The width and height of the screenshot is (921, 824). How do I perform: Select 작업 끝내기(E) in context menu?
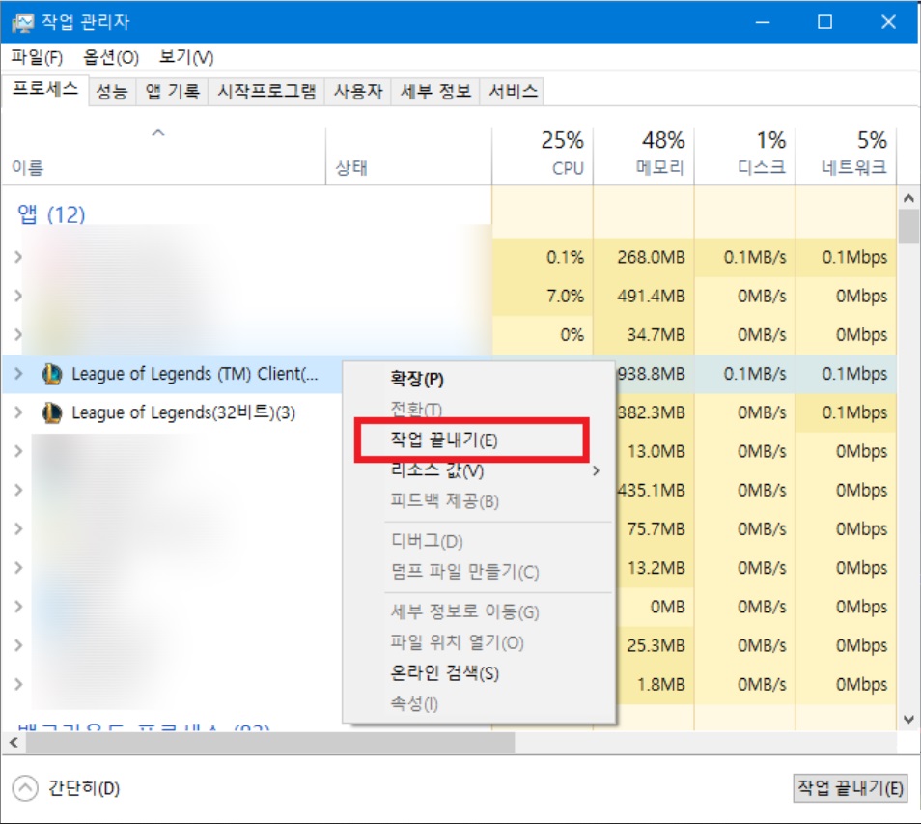tap(444, 440)
